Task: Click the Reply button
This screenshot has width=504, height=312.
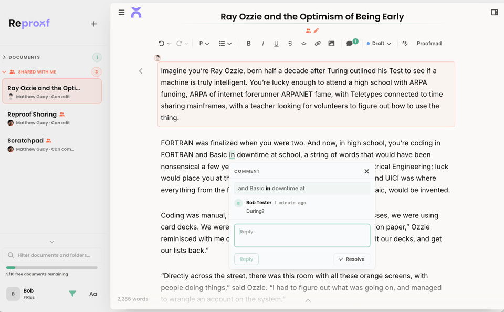Action: tap(247, 259)
